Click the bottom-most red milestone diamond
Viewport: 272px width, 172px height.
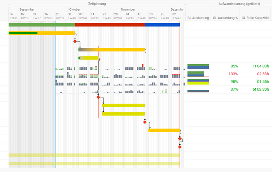[x=180, y=147]
